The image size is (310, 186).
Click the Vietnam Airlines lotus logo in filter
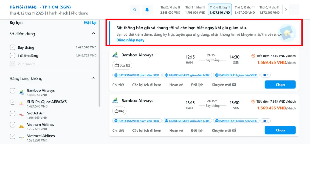pyautogui.click(x=21, y=126)
